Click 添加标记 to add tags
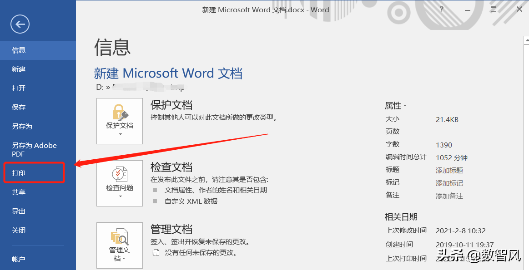 (449, 183)
